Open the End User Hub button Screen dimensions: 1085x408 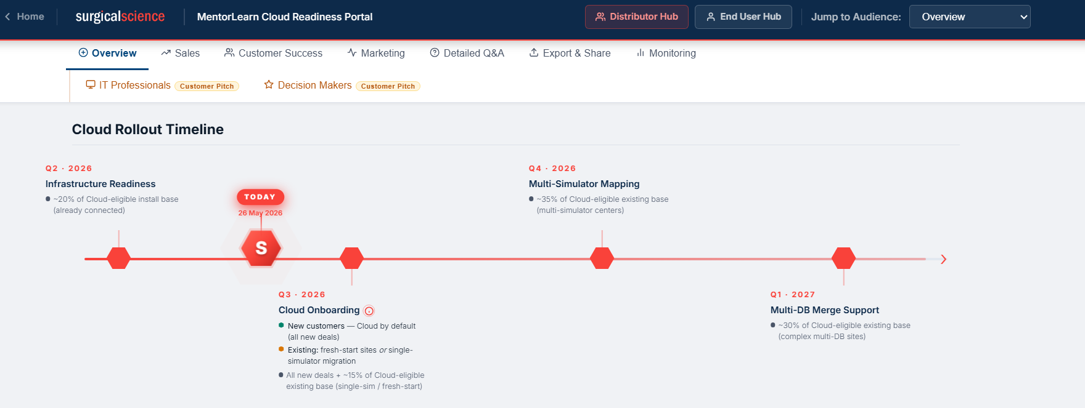pos(743,17)
